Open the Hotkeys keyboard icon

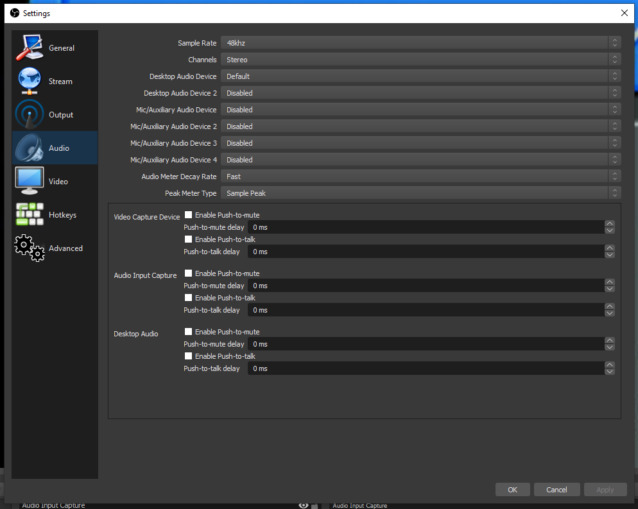pyautogui.click(x=30, y=214)
